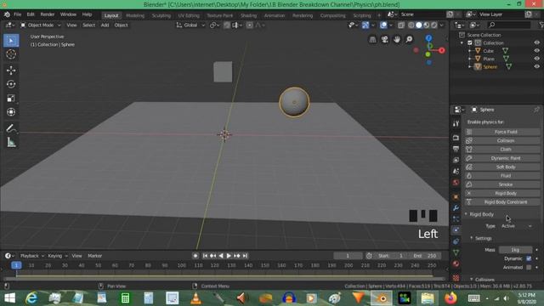The width and height of the screenshot is (544, 306).
Task: Select wireframe viewport shading mode
Action: [411, 25]
